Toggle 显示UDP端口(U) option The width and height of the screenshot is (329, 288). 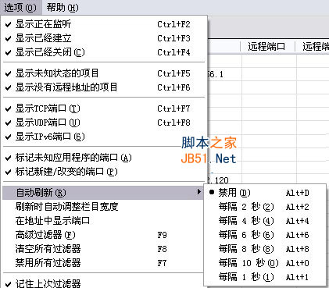point(103,123)
